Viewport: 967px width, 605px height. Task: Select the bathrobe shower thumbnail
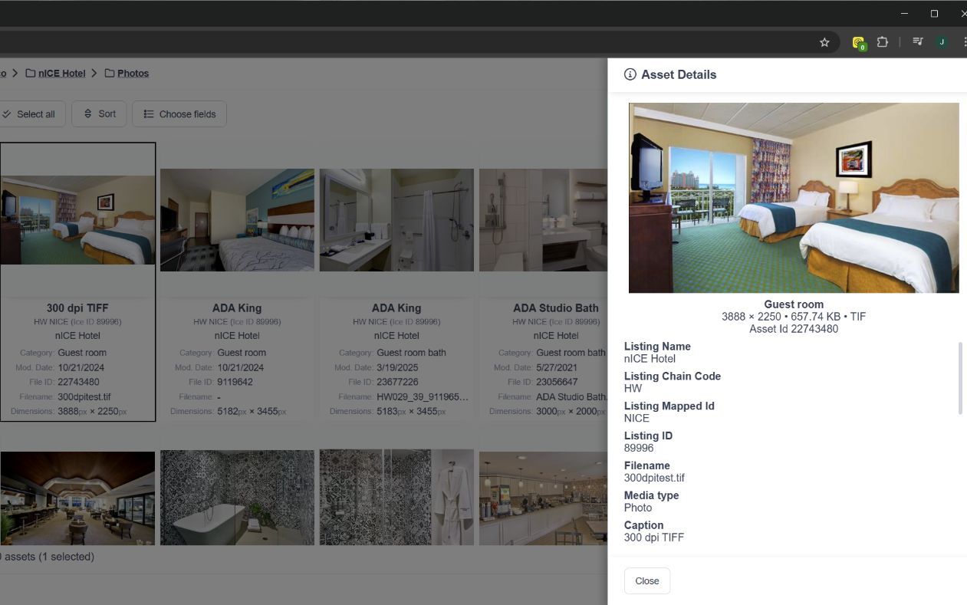(x=396, y=498)
